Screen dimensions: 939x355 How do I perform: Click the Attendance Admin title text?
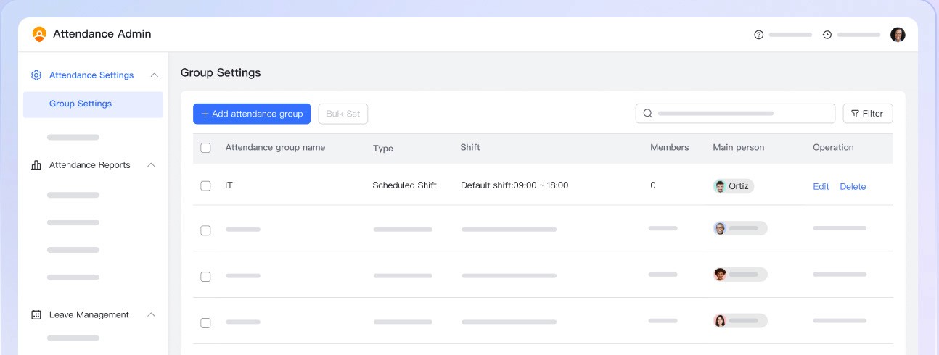[x=102, y=34]
